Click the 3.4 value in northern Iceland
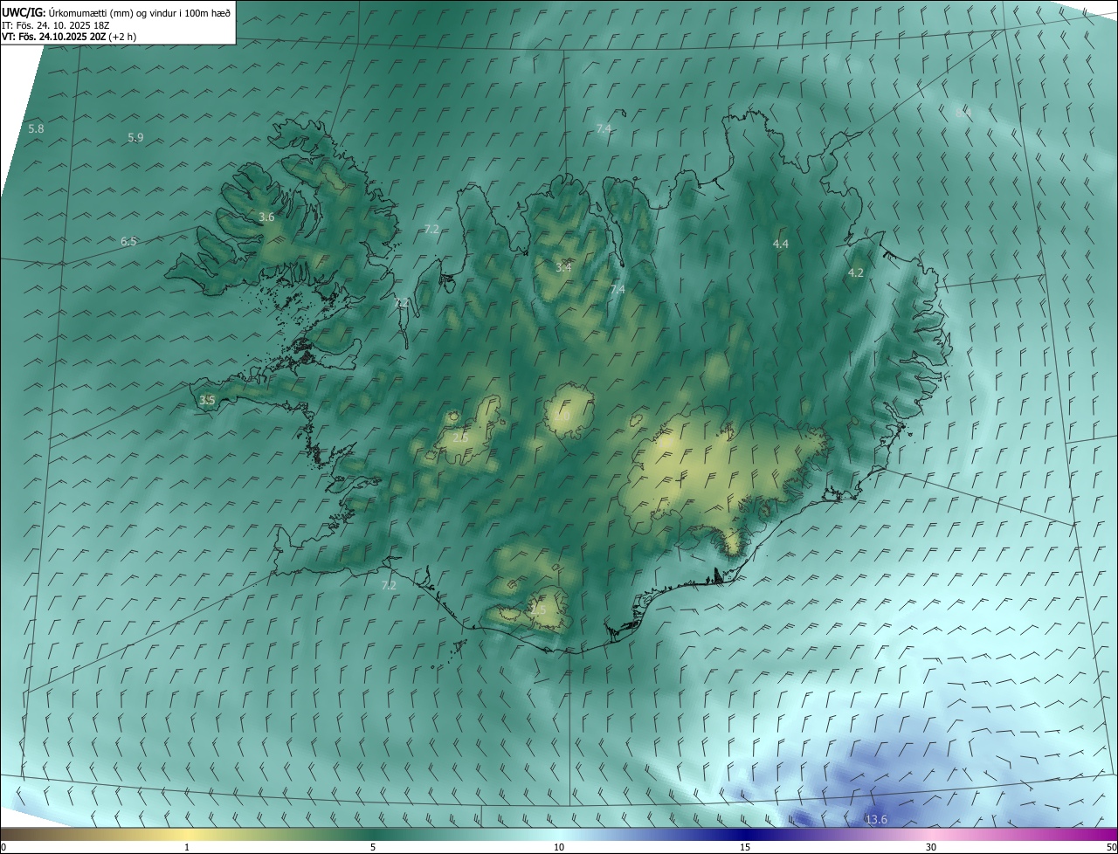 (563, 267)
